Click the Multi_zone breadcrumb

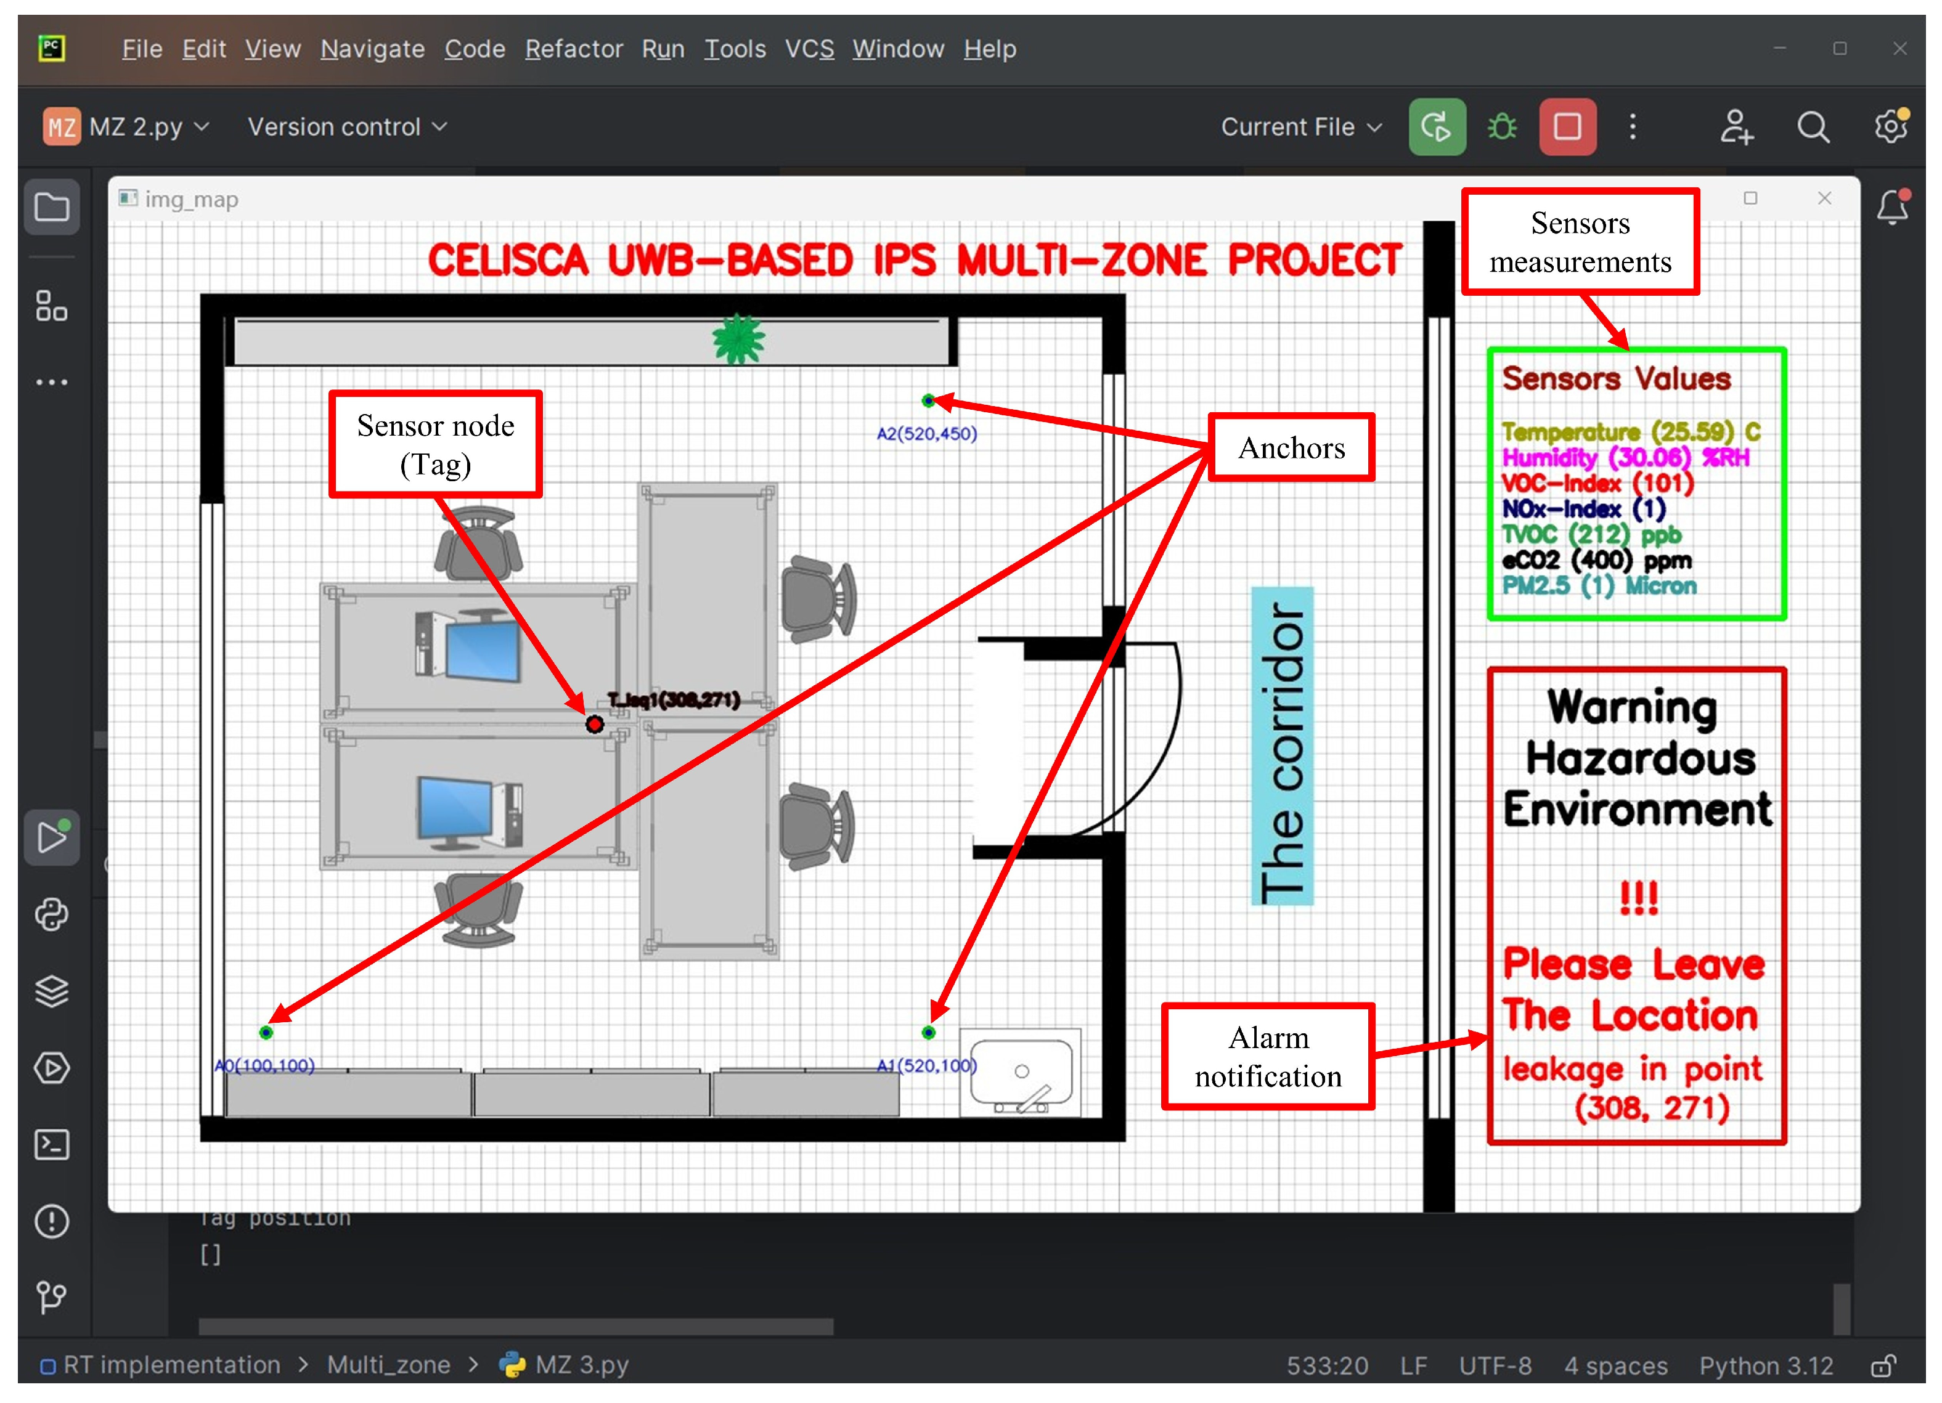[x=389, y=1364]
